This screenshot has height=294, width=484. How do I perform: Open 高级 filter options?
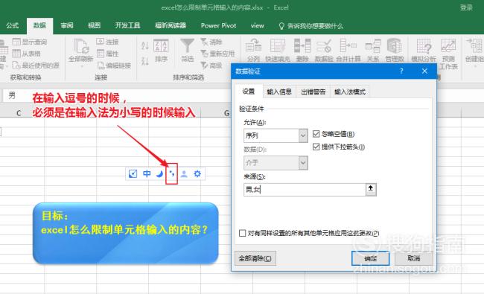click(x=211, y=65)
